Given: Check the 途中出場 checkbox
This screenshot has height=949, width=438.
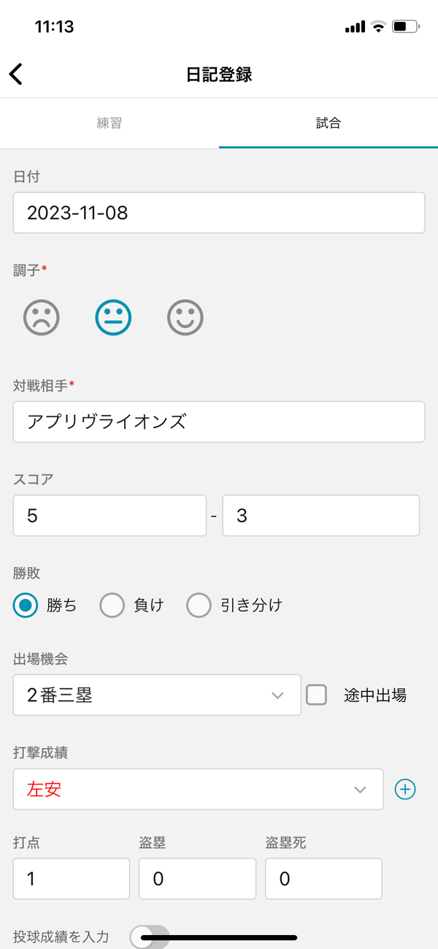Looking at the screenshot, I should coord(316,695).
